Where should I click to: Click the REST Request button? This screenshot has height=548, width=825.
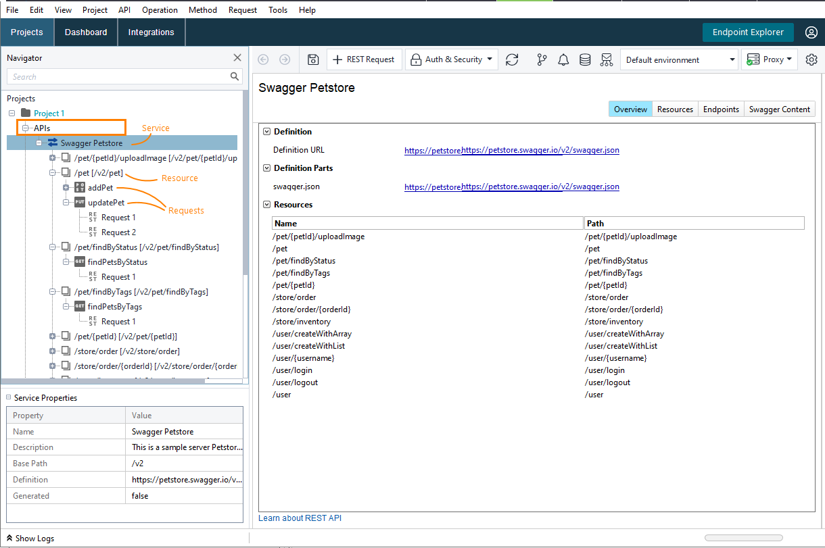364,59
